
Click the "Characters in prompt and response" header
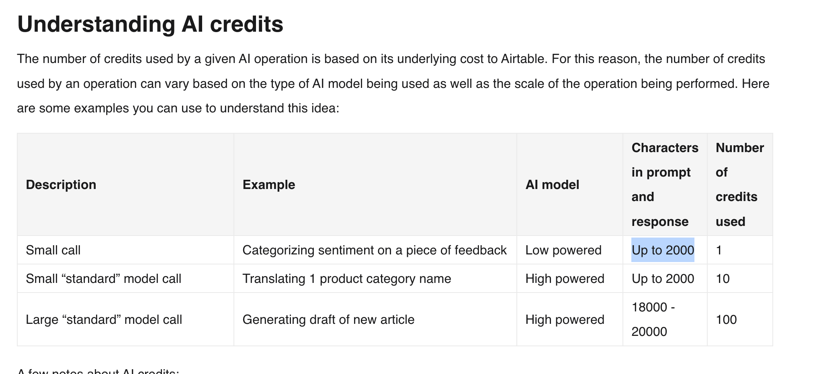pos(665,185)
